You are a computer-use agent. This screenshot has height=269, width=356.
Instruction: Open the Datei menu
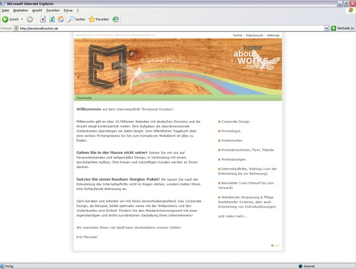click(5, 10)
